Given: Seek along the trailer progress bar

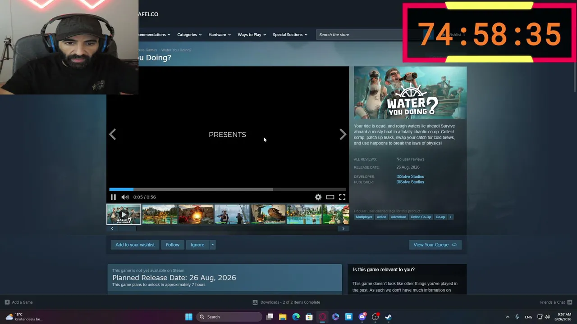Looking at the screenshot, I should [228, 189].
